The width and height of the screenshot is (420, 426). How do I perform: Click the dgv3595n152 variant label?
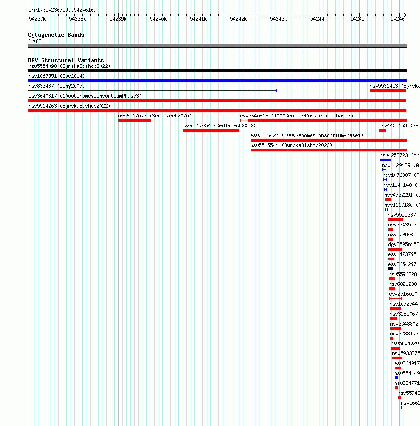click(403, 245)
